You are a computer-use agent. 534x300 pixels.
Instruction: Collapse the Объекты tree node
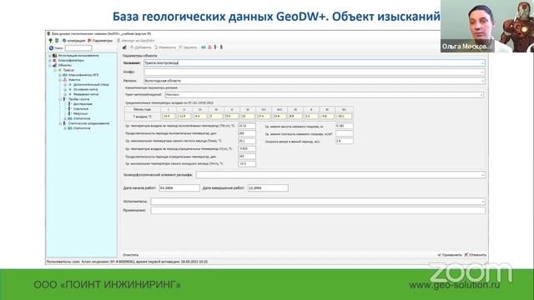click(x=50, y=65)
